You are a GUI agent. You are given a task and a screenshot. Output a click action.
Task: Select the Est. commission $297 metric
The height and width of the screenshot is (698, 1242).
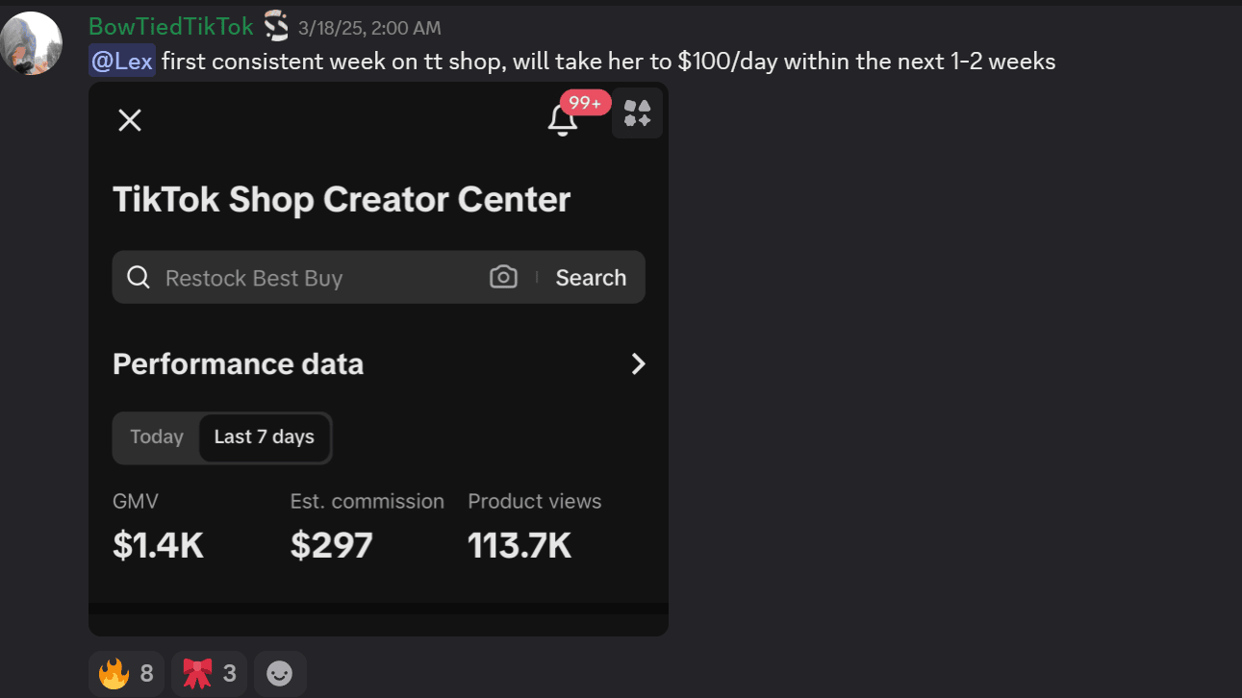[332, 545]
